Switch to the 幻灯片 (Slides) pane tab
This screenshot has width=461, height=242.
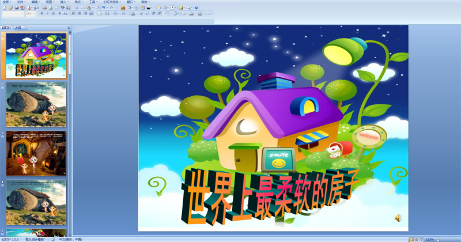pos(6,28)
